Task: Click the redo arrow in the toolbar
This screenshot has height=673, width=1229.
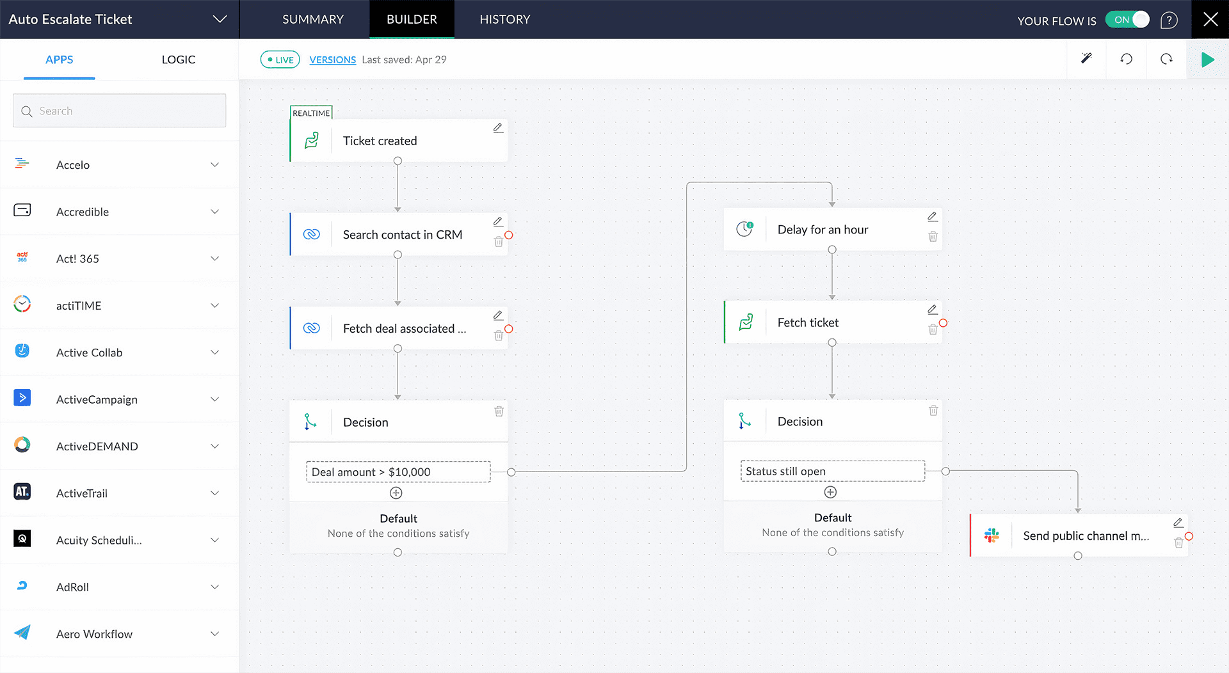Action: tap(1166, 59)
